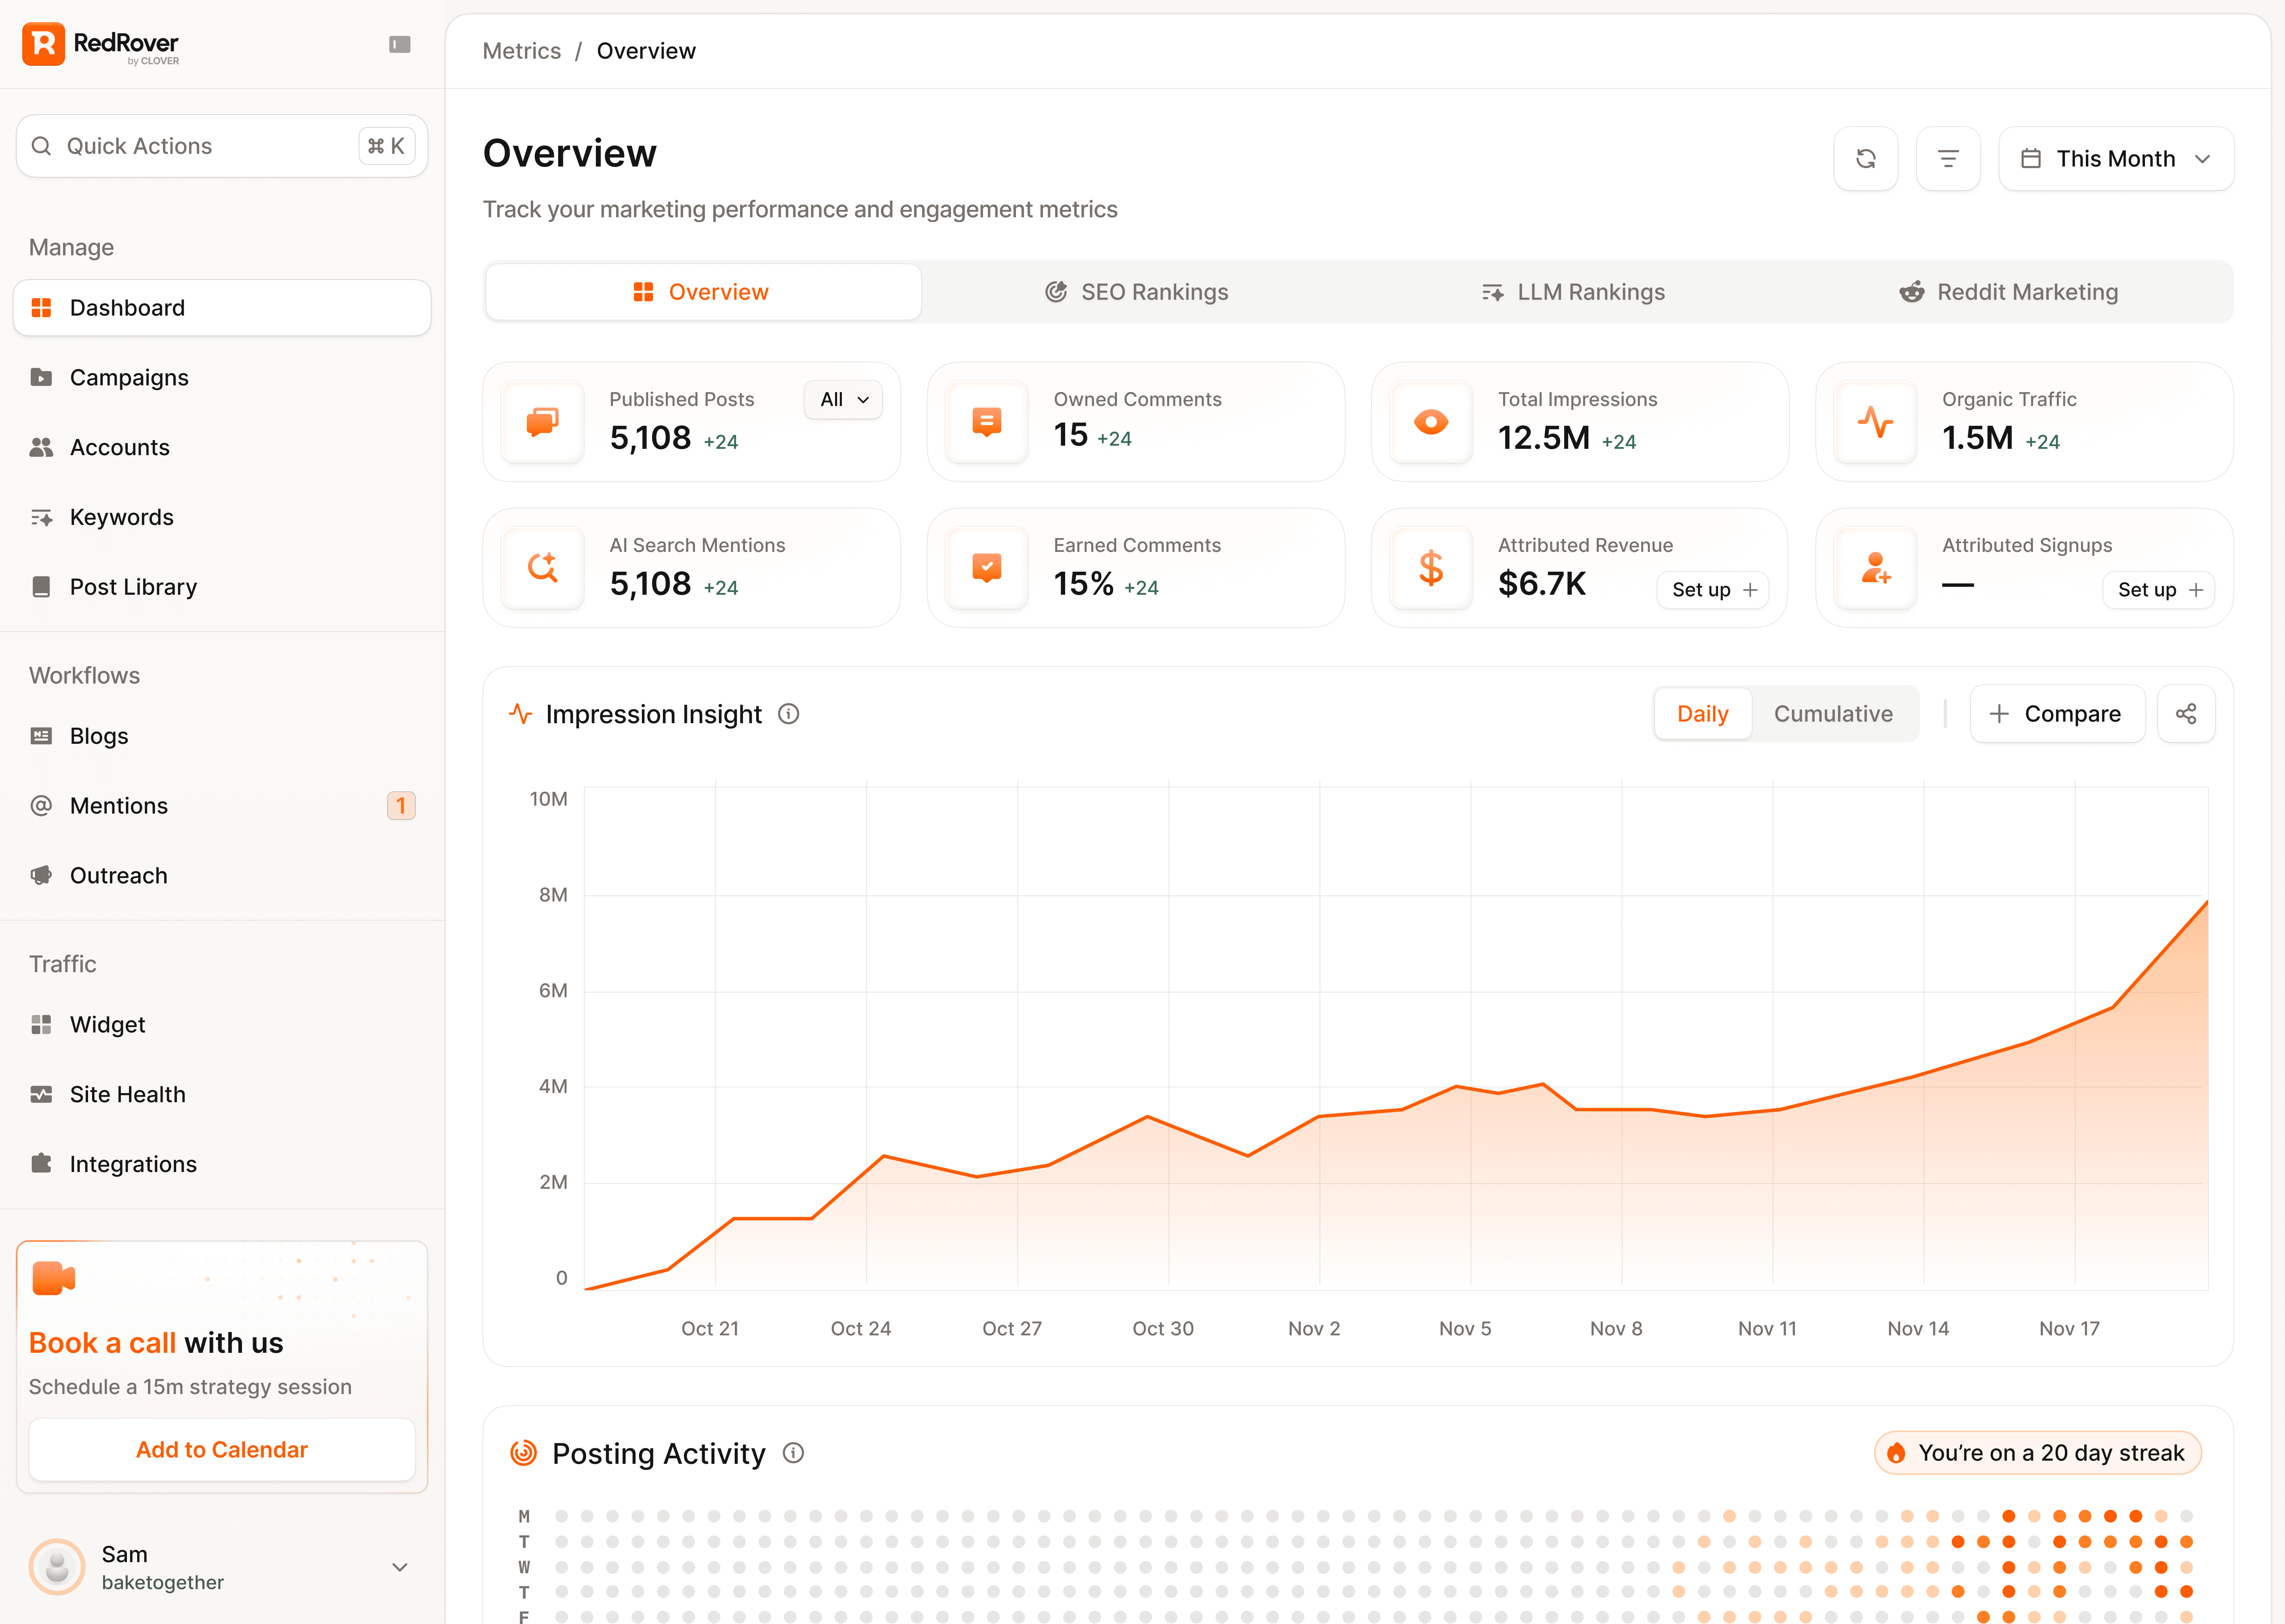
Task: Collapse sidebar with the panel icon
Action: point(399,44)
